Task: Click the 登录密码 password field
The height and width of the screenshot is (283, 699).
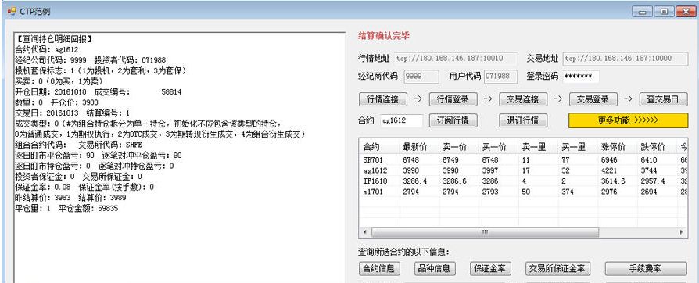Action: tap(581, 77)
